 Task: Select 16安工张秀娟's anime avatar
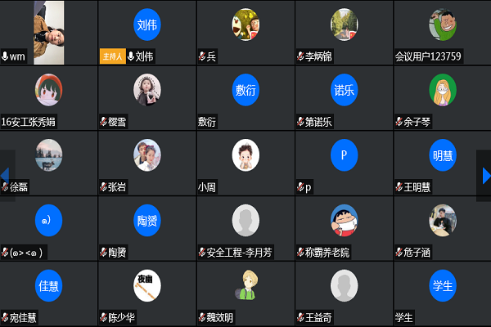pyautogui.click(x=48, y=90)
